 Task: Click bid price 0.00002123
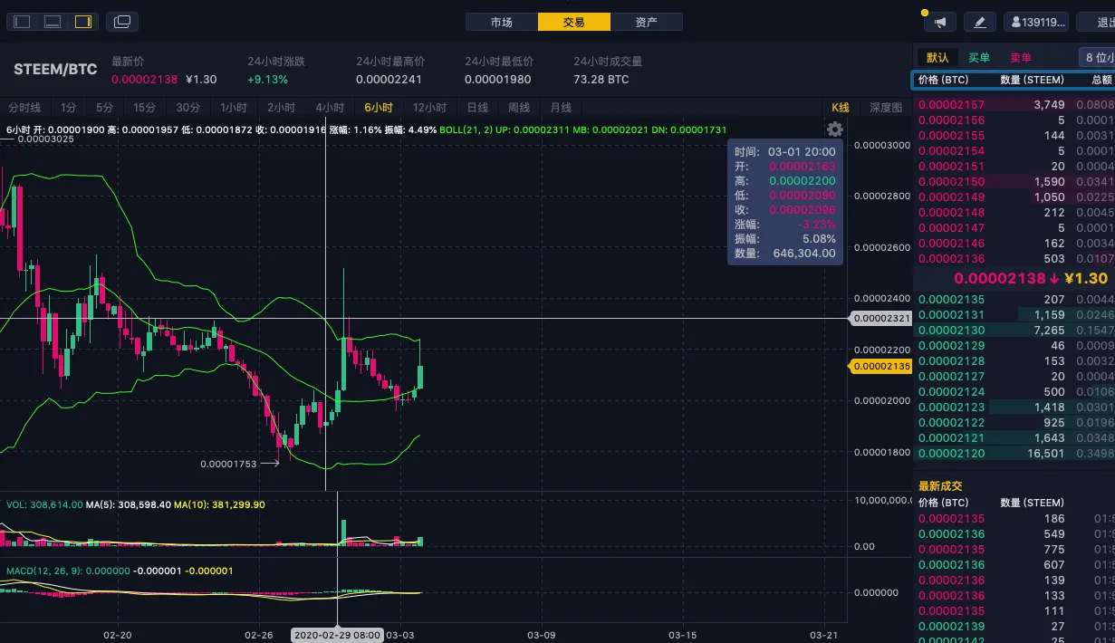[x=951, y=408]
